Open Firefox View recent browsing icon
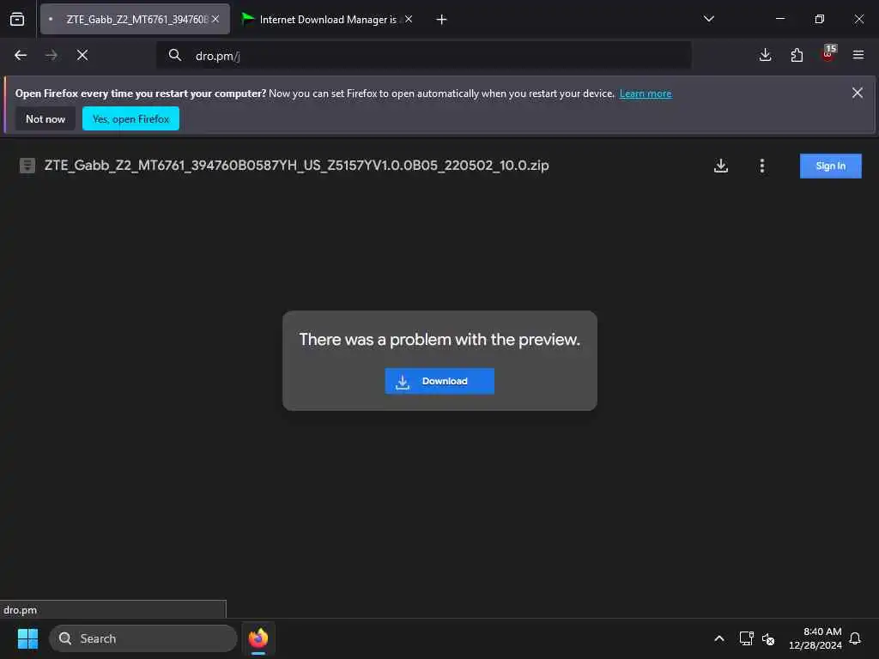 (x=17, y=19)
